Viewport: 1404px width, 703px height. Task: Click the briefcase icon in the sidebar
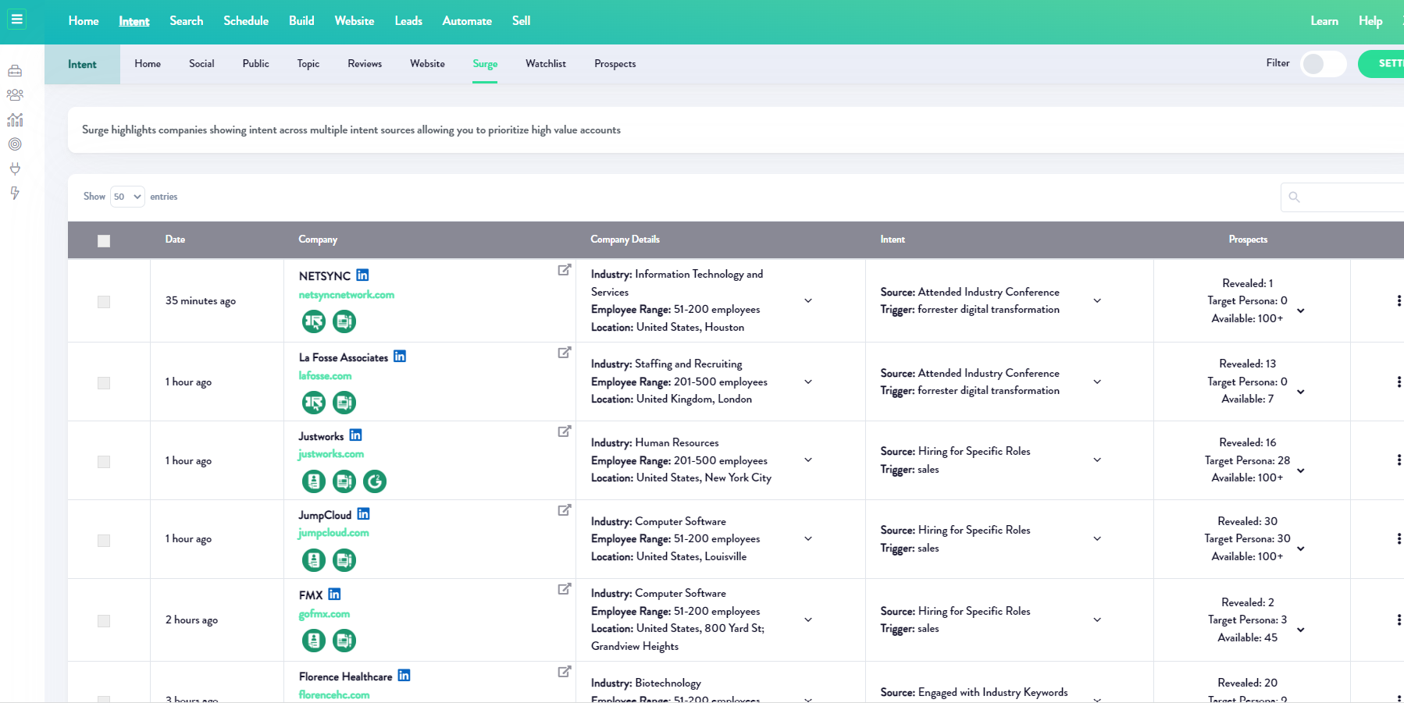[15, 71]
